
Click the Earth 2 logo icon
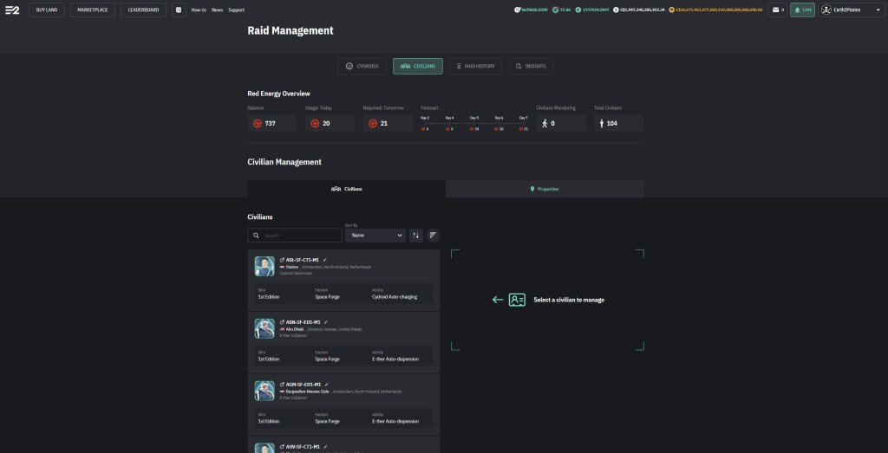click(12, 10)
